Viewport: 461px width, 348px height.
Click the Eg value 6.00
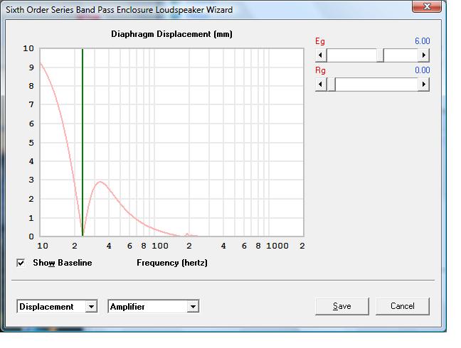[x=422, y=41]
